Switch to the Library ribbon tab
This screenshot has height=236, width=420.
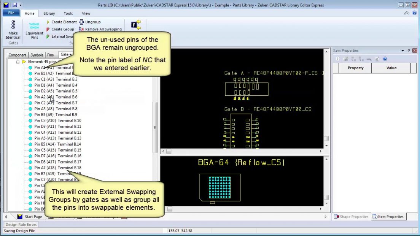click(x=49, y=13)
